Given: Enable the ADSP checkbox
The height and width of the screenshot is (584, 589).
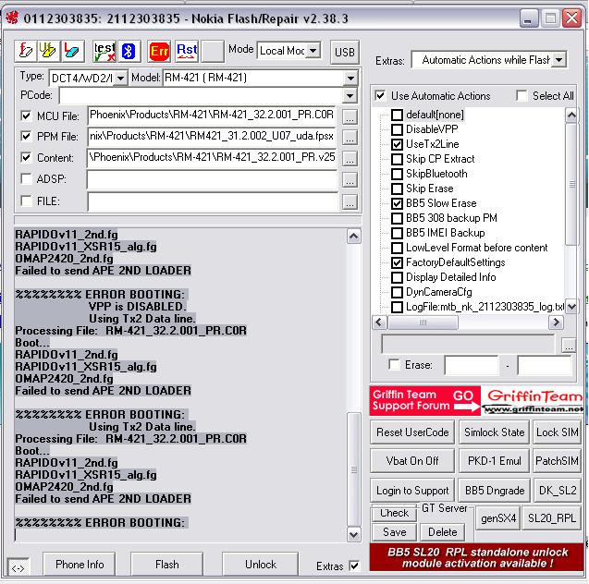Looking at the screenshot, I should click(x=26, y=178).
